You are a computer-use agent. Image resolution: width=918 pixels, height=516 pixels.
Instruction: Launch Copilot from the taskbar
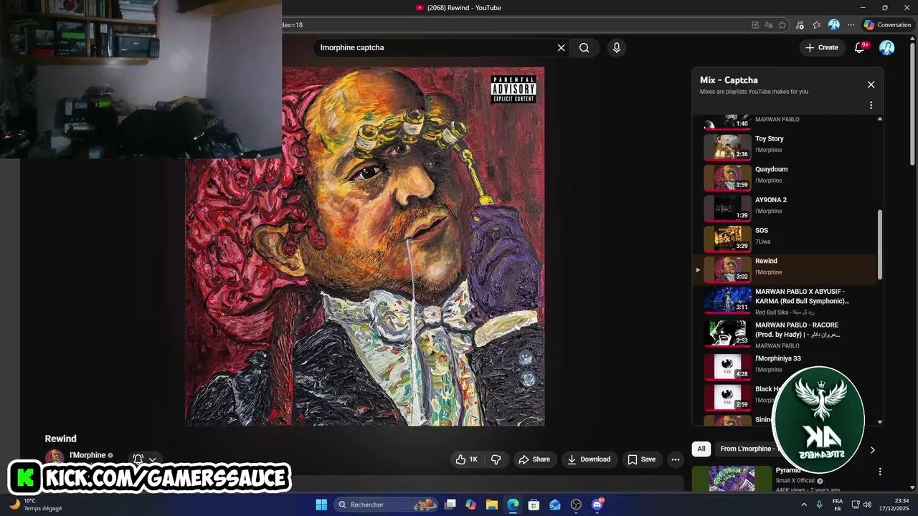(470, 505)
